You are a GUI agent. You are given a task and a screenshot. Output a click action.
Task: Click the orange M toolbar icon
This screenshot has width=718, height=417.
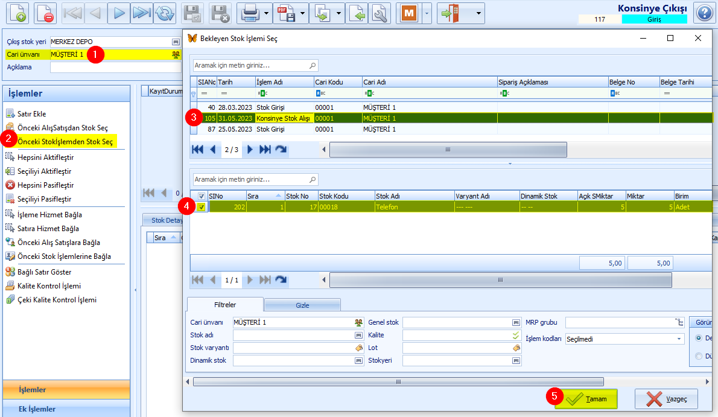click(x=409, y=13)
